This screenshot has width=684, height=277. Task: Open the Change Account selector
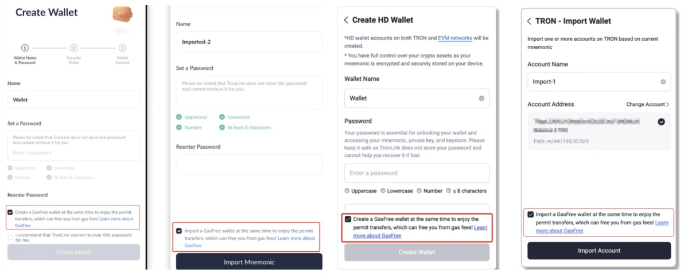tap(647, 105)
